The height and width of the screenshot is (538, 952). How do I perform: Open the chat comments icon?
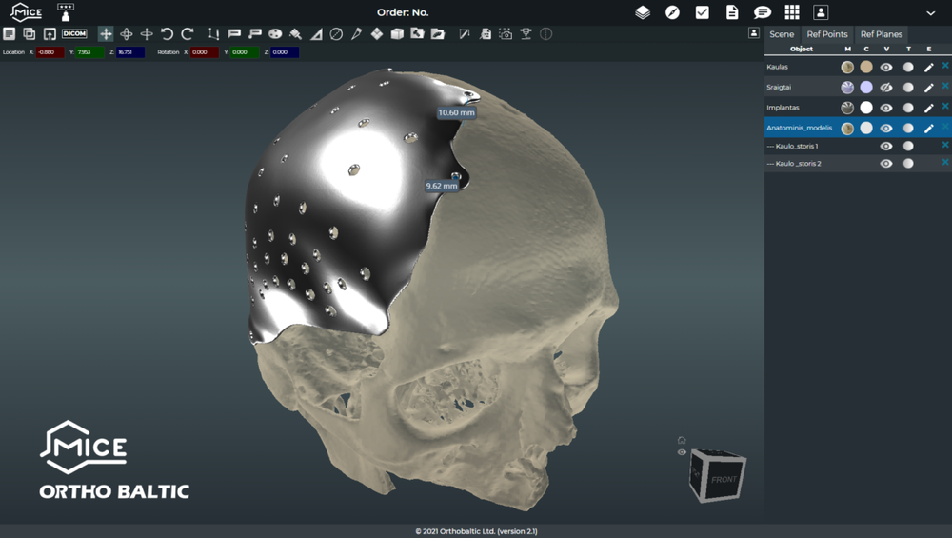pyautogui.click(x=763, y=12)
